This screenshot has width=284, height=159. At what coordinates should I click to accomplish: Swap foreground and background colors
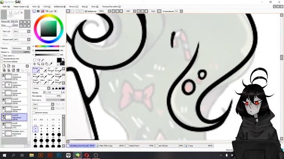point(63,59)
